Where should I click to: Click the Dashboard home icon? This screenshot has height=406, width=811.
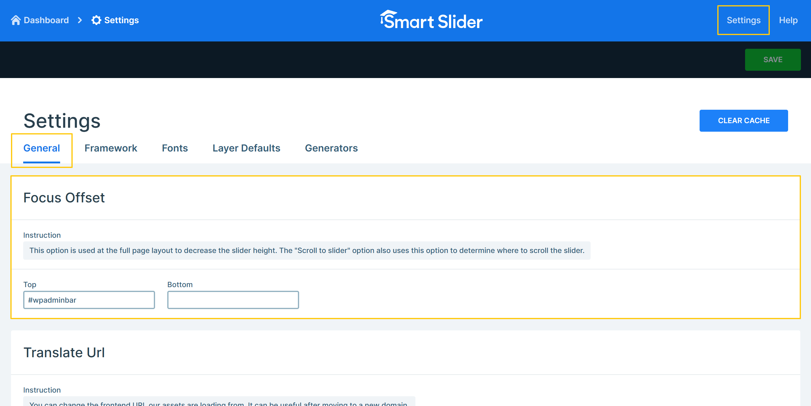point(16,20)
